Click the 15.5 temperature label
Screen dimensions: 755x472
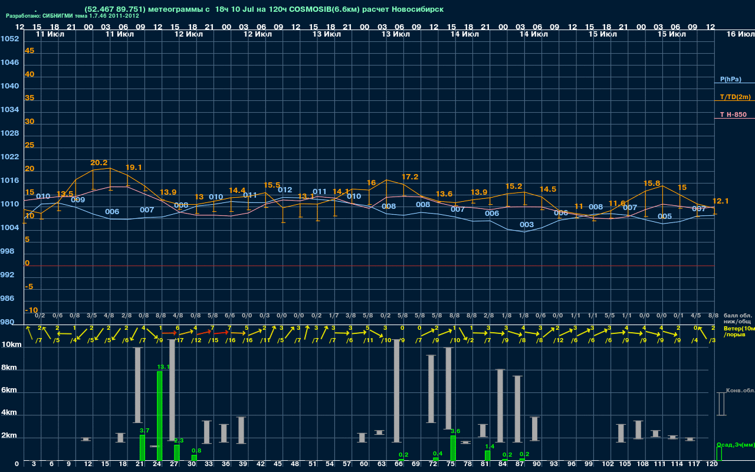click(272, 185)
